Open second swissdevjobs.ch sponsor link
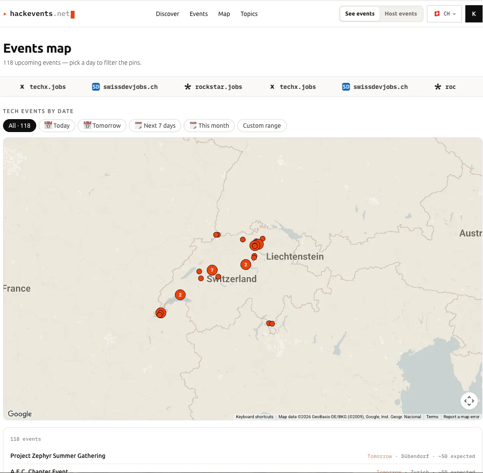This screenshot has width=483, height=473. click(375, 87)
